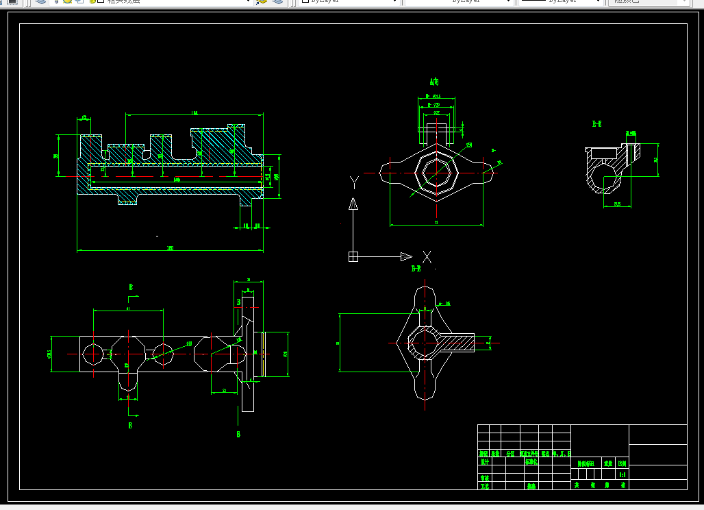Expand the layer list dropdown arrow

(249, 1)
